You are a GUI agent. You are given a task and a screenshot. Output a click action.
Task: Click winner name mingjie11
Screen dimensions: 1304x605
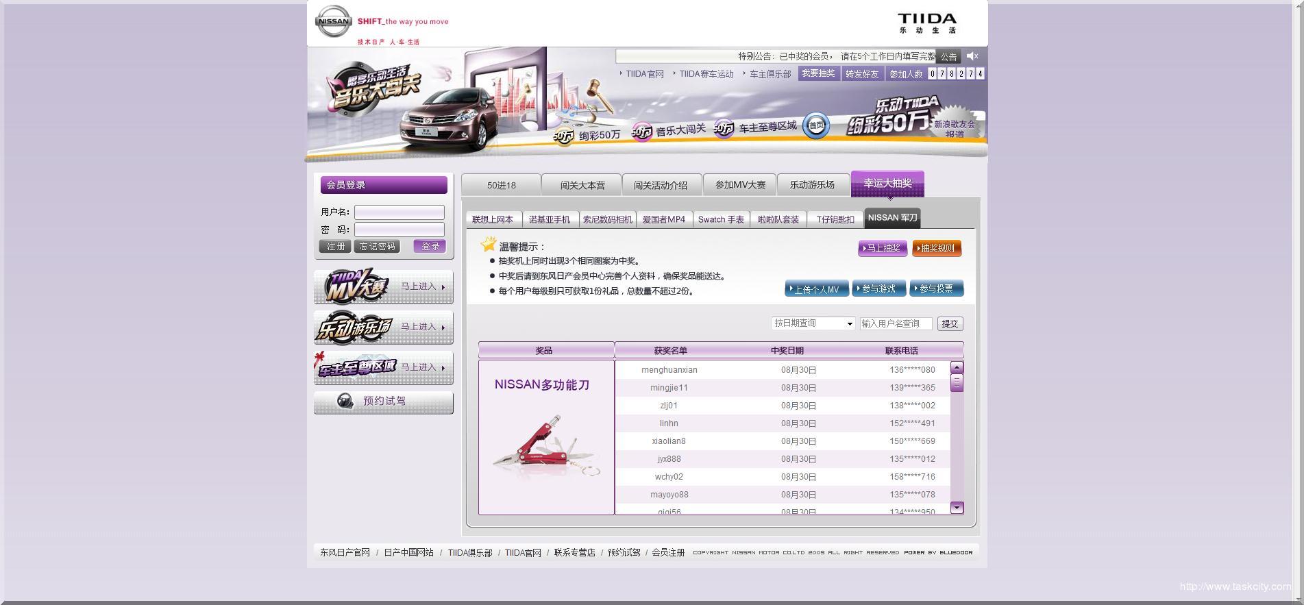(669, 388)
